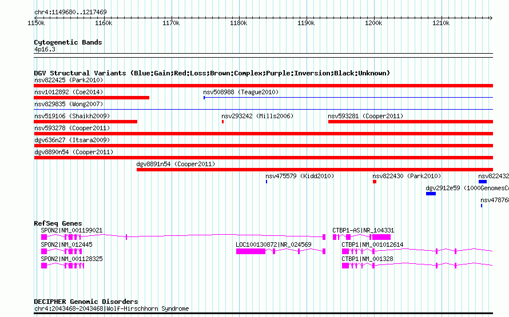The height and width of the screenshot is (317, 509).
Task: Click the nsv822432 blue gain block
Action: 483,182
